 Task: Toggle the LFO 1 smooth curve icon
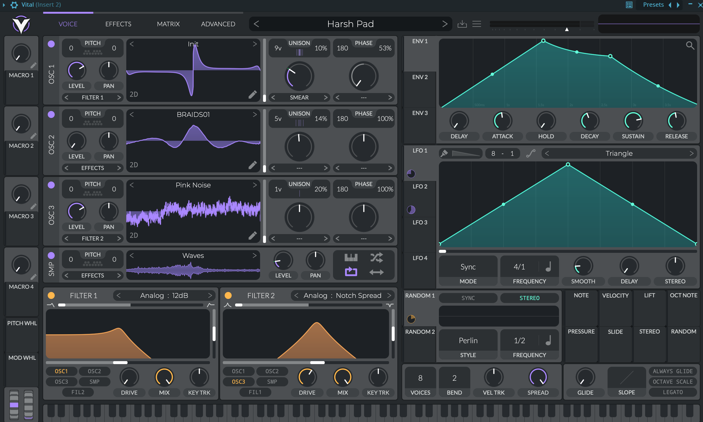tap(531, 154)
